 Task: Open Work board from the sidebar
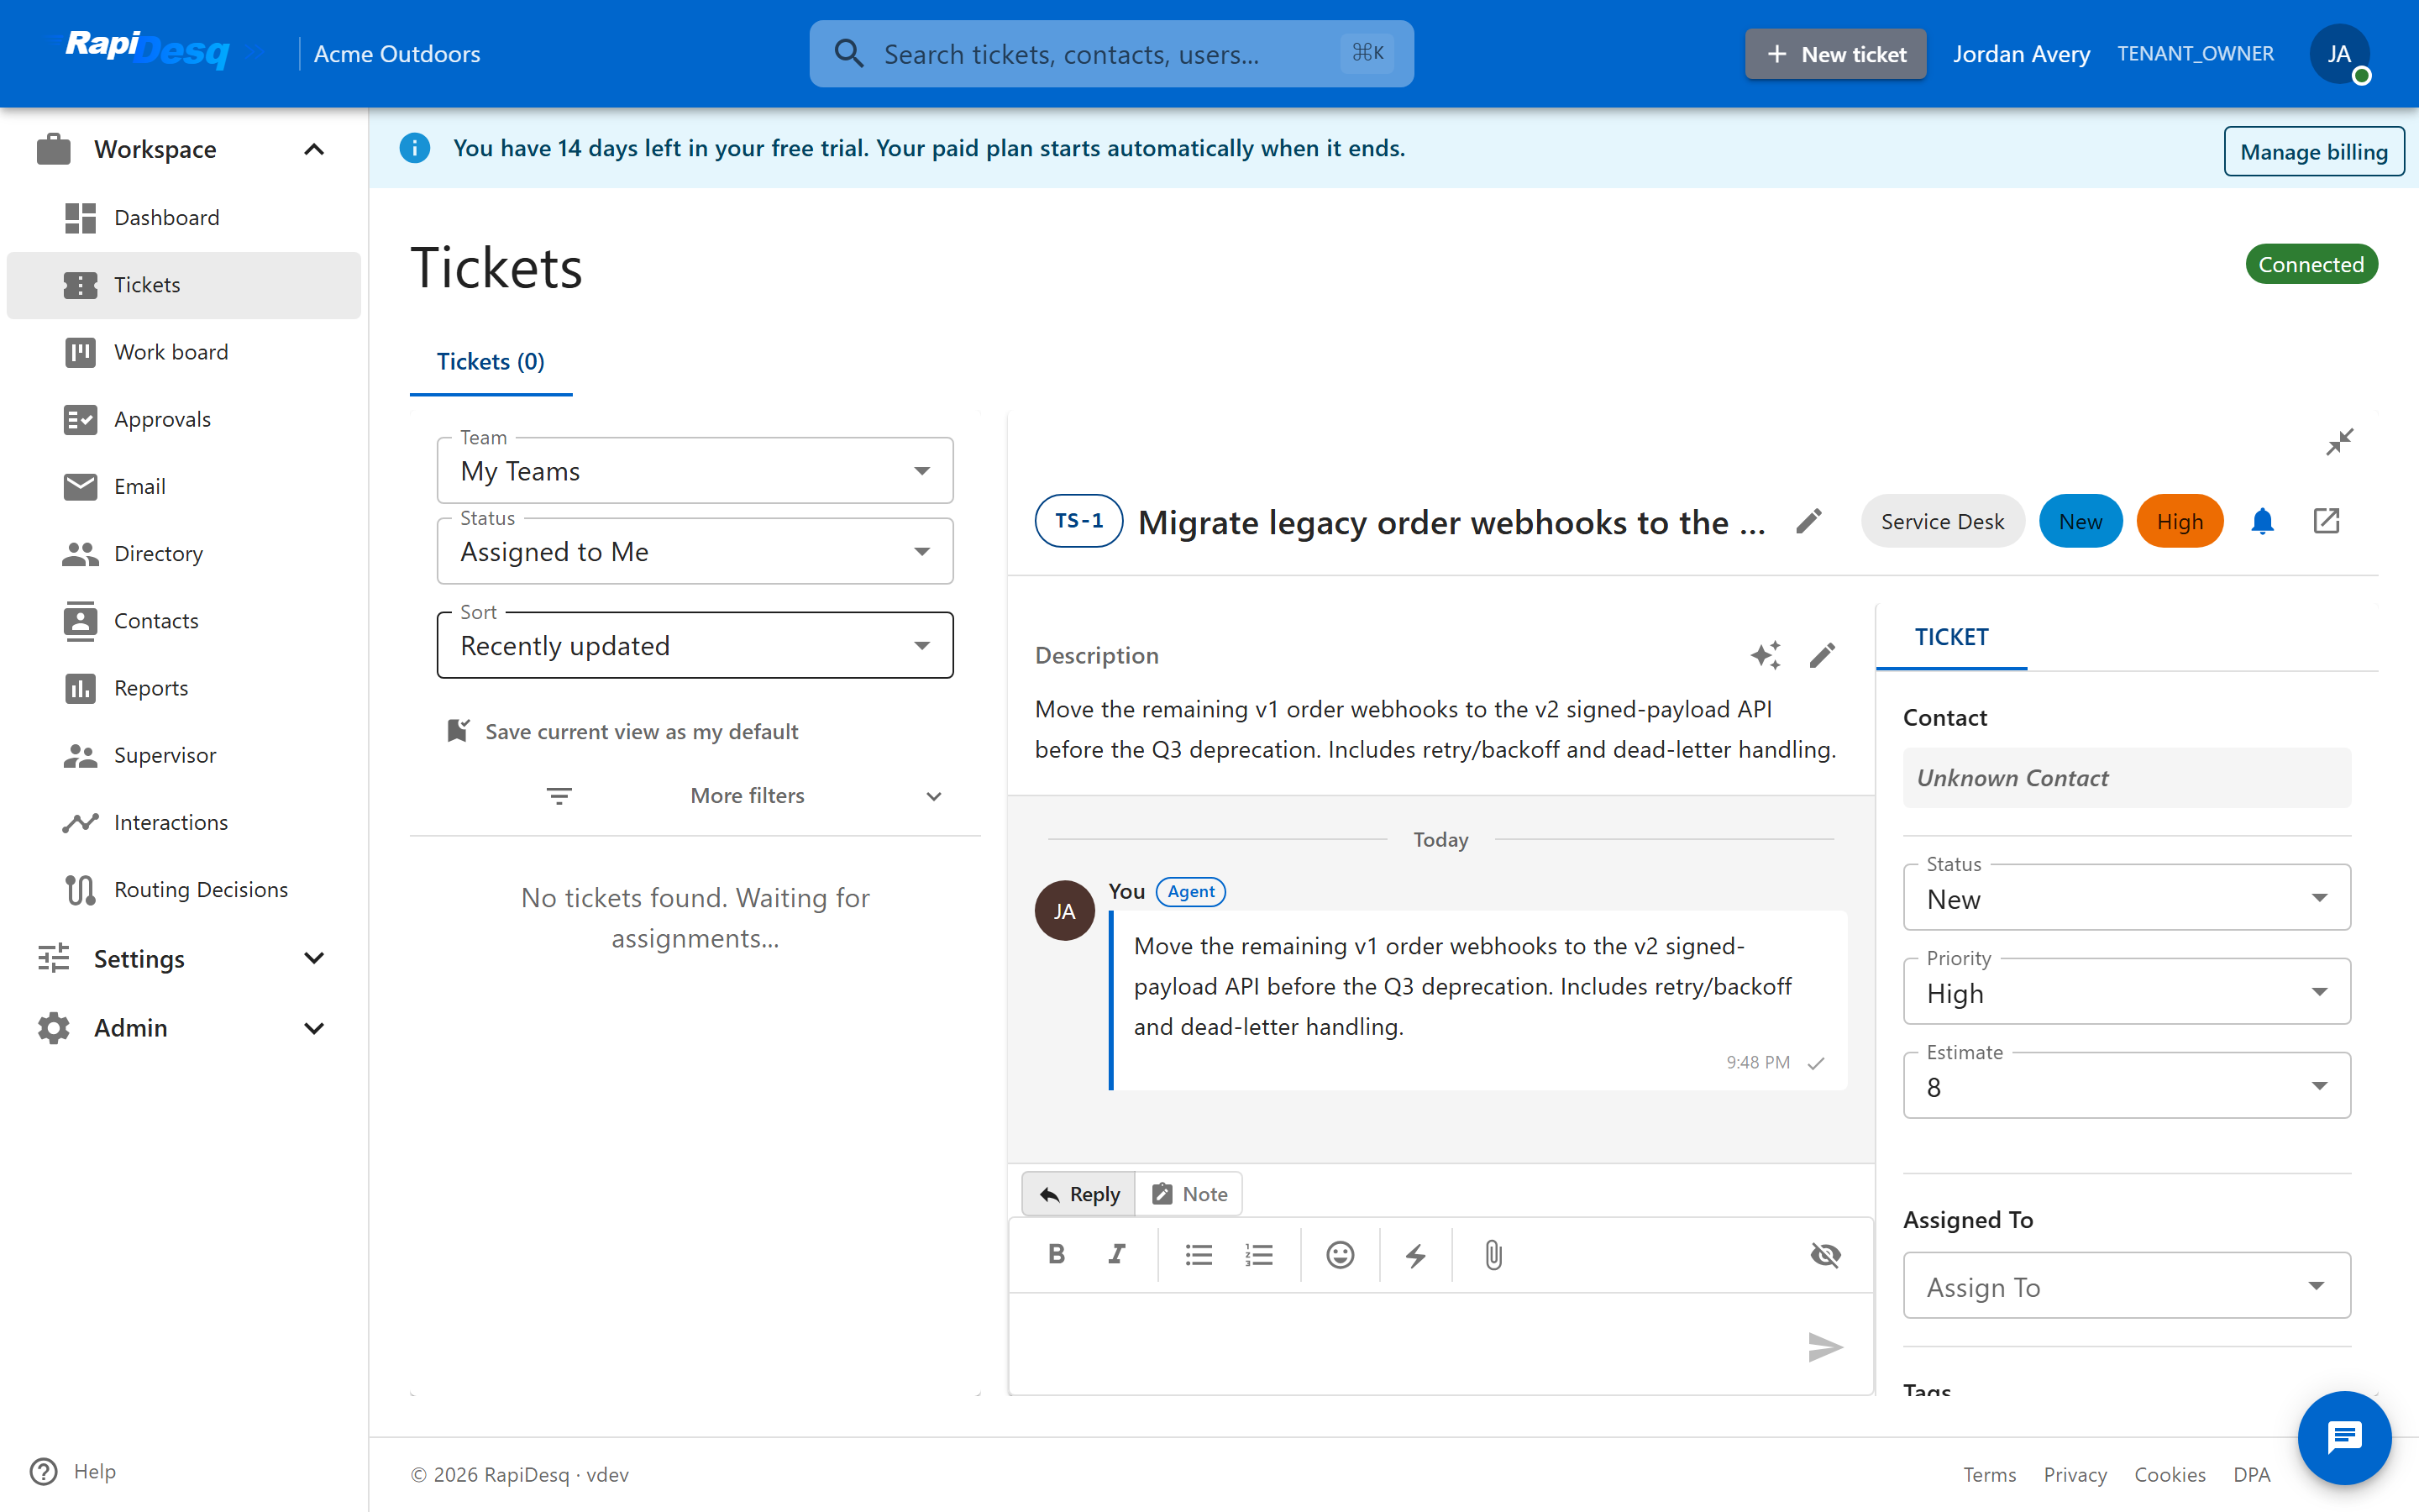(184, 352)
